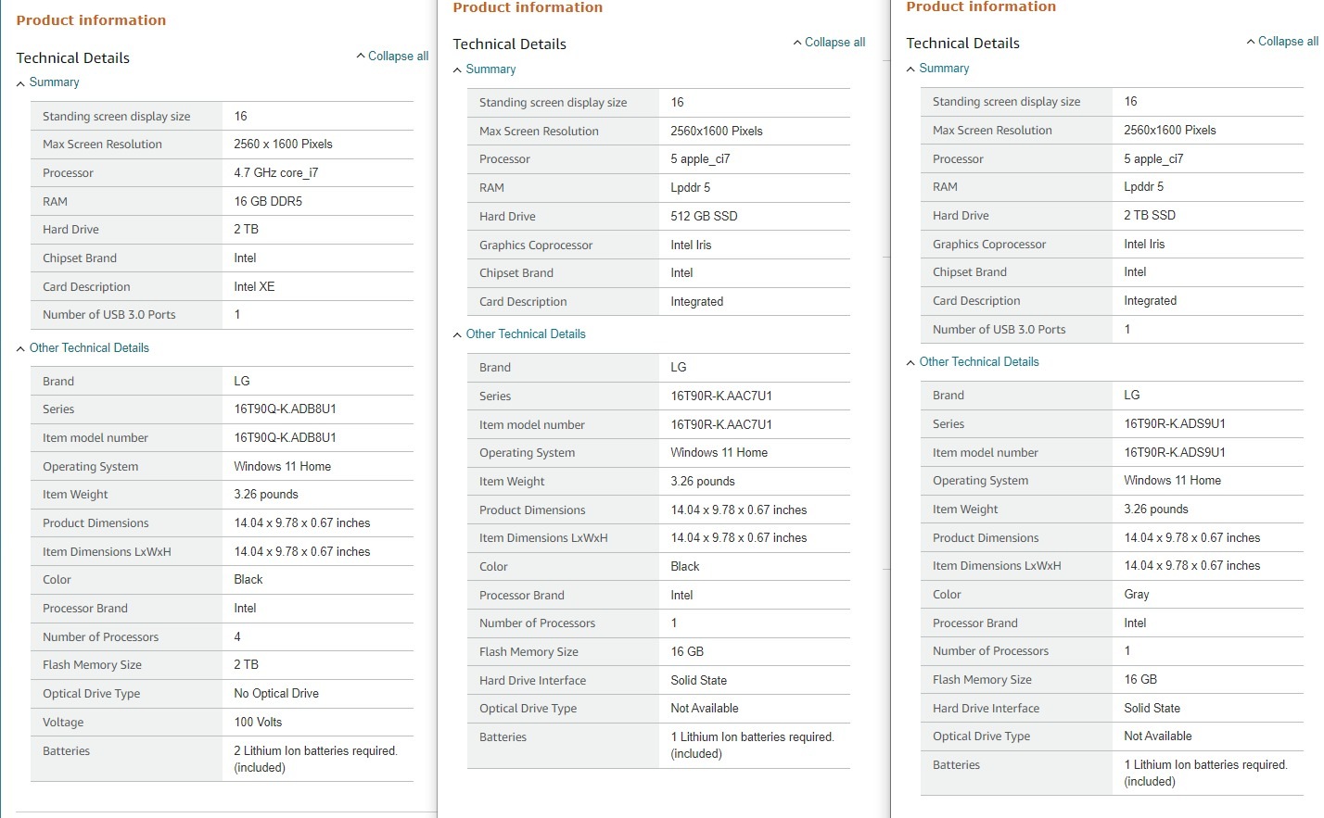
Task: Click the 512 GB SSD hard drive value
Action: tap(704, 217)
